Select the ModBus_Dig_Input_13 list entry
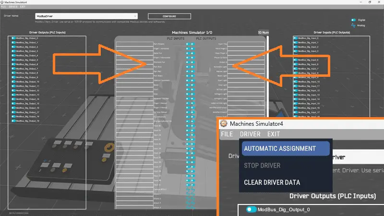 click(307, 95)
